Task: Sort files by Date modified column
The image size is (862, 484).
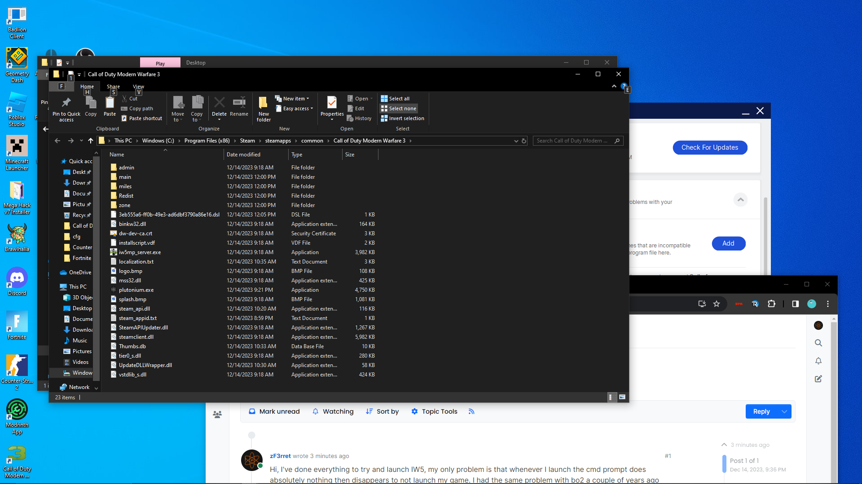Action: point(256,155)
